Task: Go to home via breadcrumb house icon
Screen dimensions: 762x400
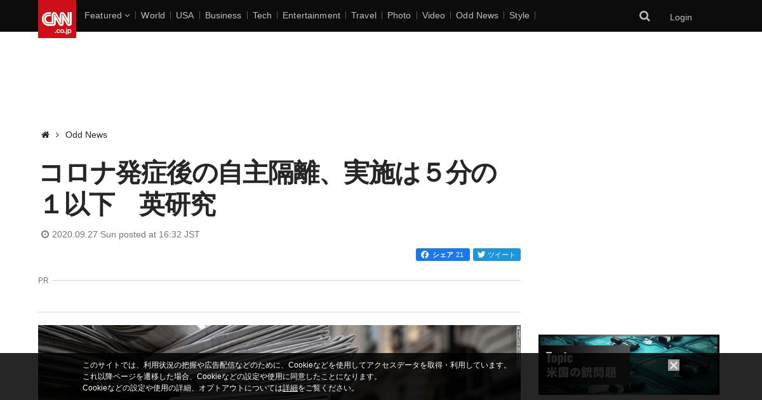Action: coord(45,135)
